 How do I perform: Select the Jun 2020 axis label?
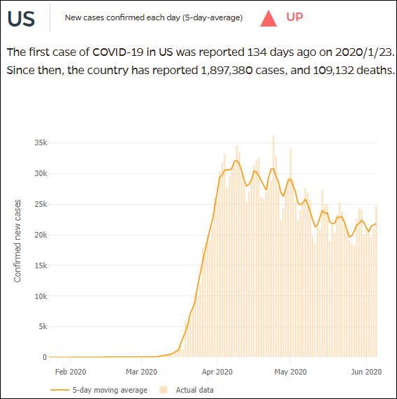click(x=366, y=372)
